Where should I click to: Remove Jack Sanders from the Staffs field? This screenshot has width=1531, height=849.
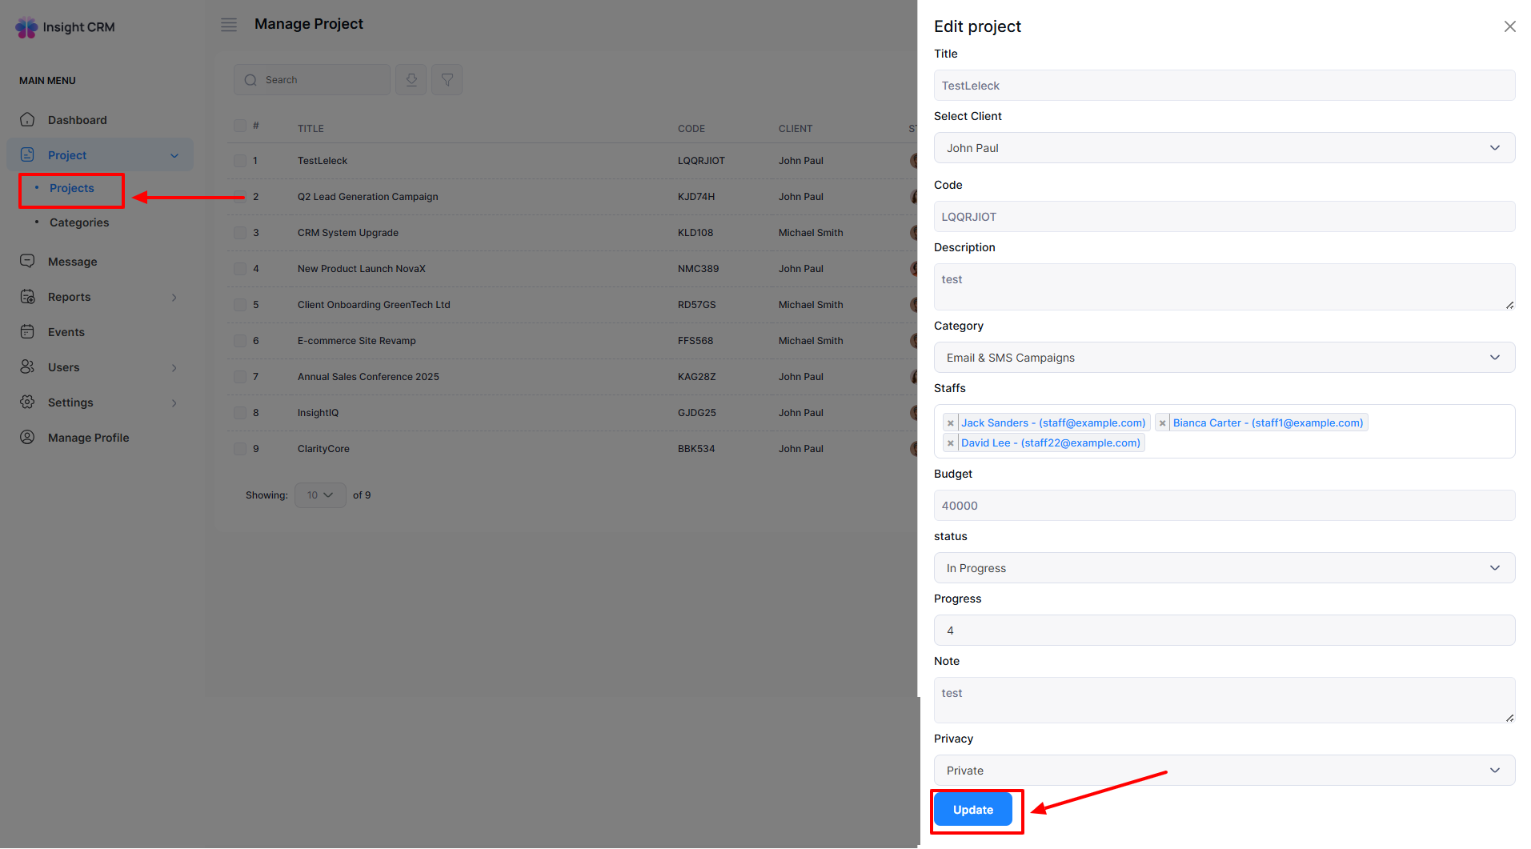pyautogui.click(x=950, y=423)
